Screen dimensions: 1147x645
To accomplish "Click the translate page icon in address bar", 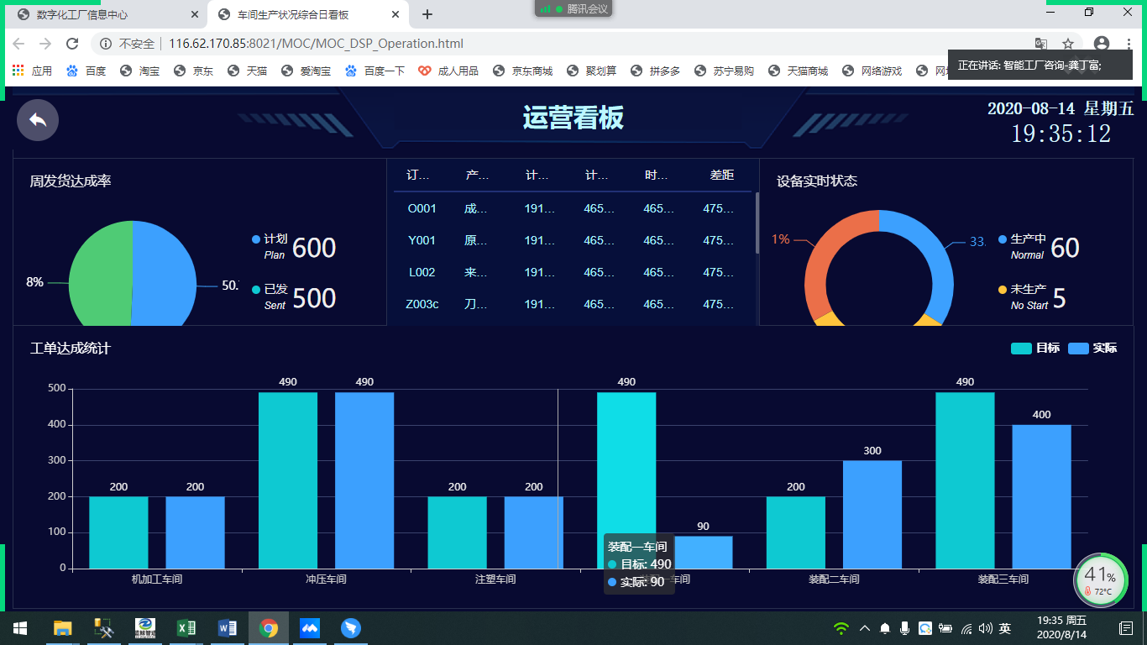I will tap(1040, 44).
